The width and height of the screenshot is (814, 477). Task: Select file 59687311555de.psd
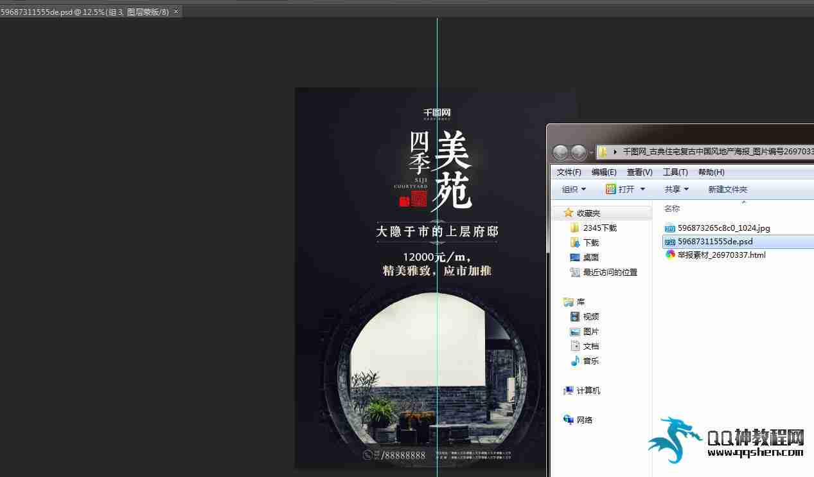[x=715, y=242]
